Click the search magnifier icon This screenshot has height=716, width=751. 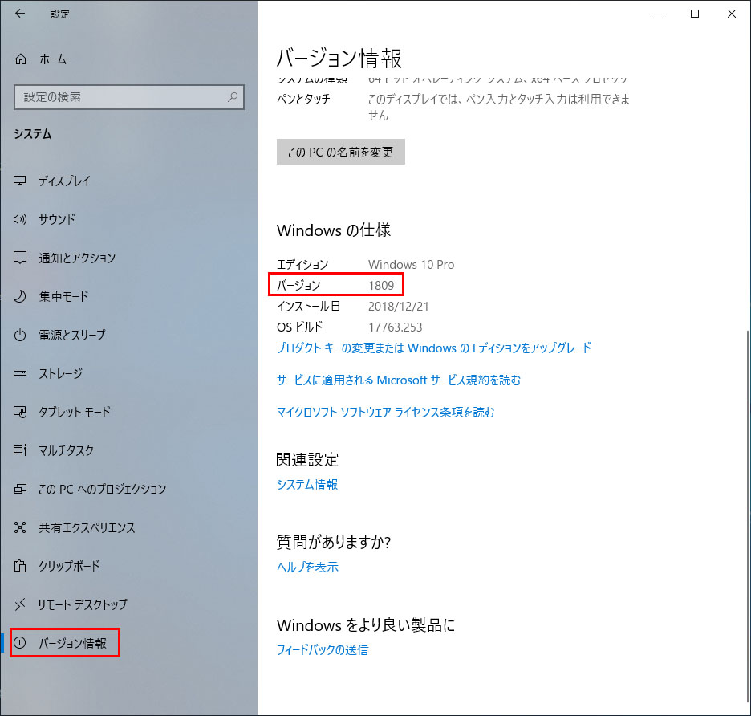[233, 97]
